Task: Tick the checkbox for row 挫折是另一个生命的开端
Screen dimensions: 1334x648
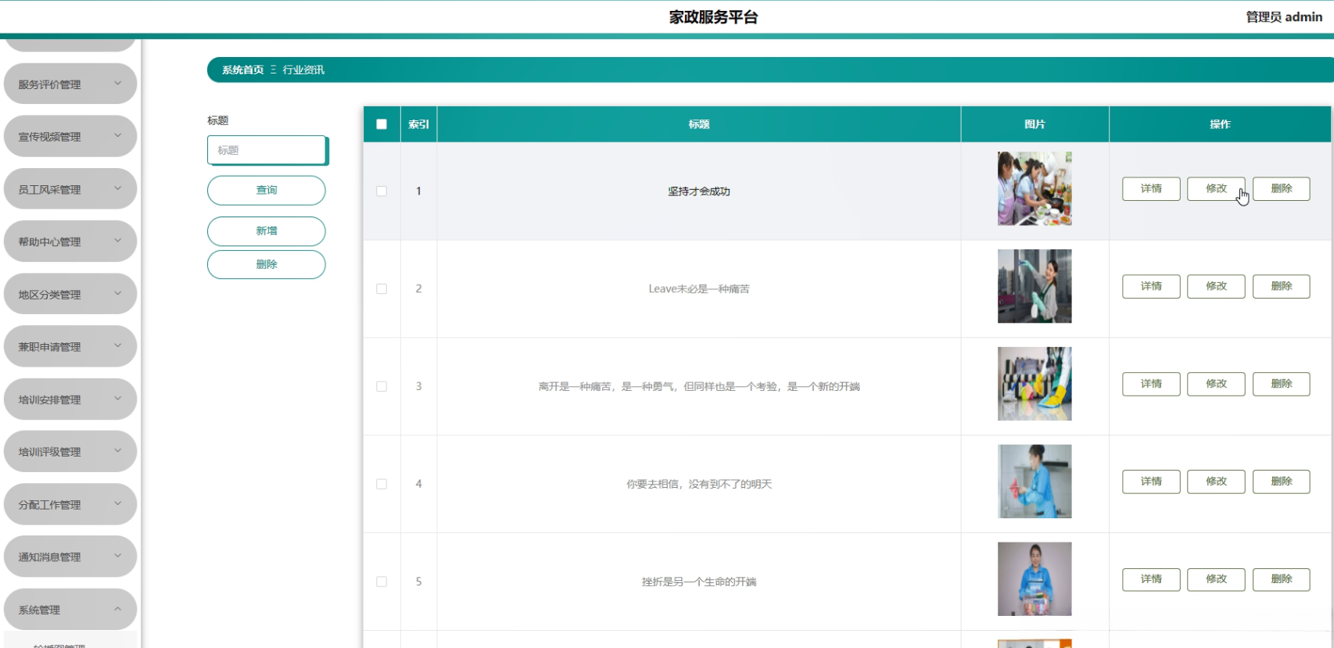Action: 382,582
